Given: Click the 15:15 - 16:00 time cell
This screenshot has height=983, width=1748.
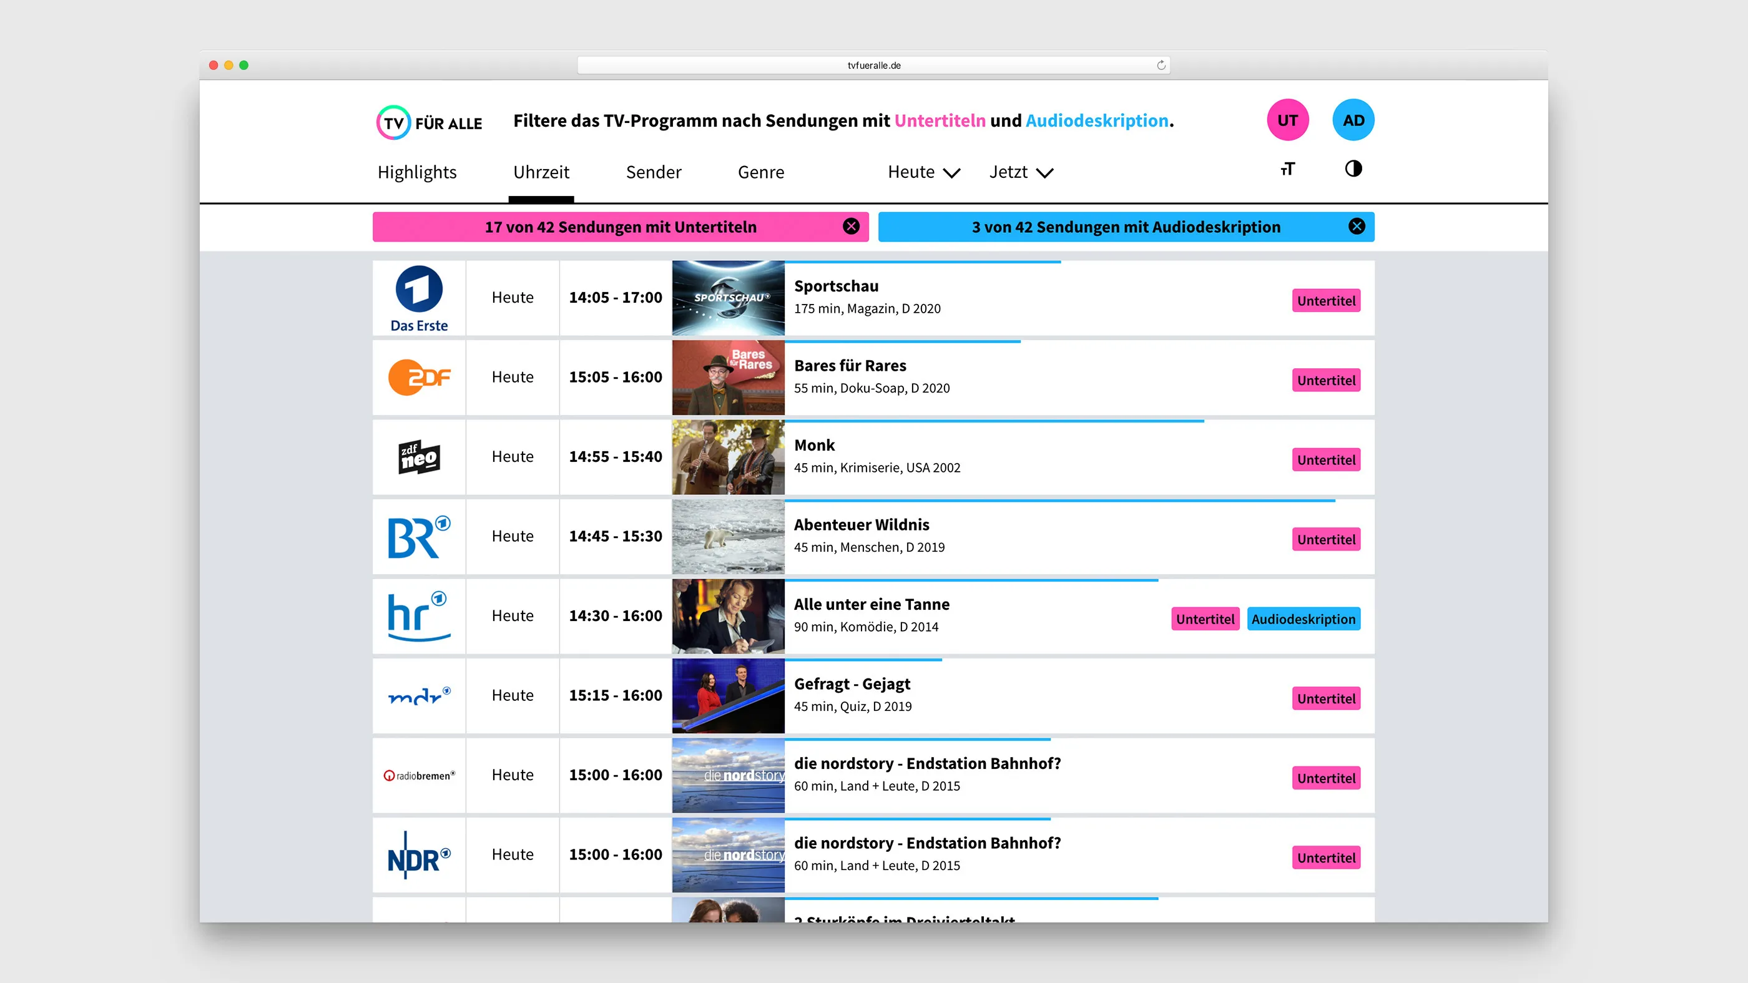Looking at the screenshot, I should (x=616, y=695).
